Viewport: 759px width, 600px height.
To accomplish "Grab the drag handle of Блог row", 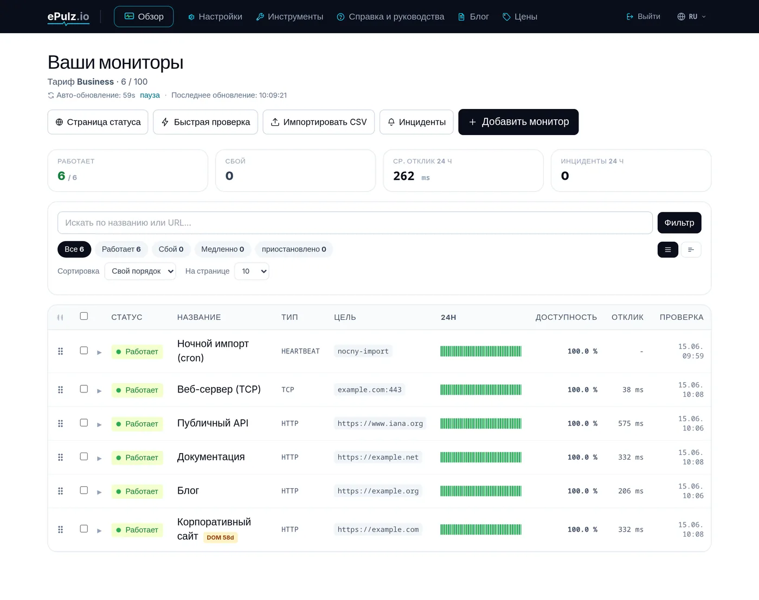I will click(x=61, y=491).
